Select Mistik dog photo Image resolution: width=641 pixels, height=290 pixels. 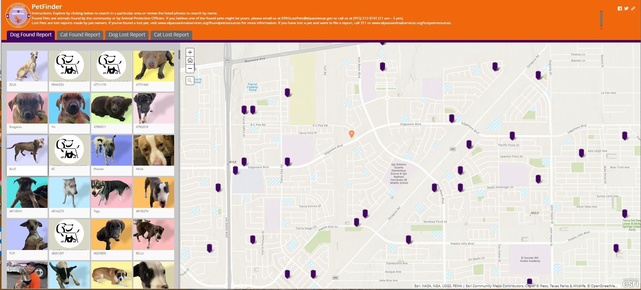(x=154, y=150)
